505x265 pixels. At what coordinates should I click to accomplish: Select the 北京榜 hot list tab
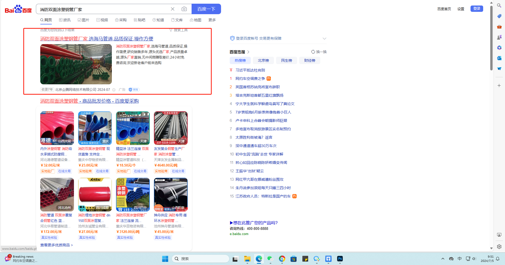click(263, 60)
